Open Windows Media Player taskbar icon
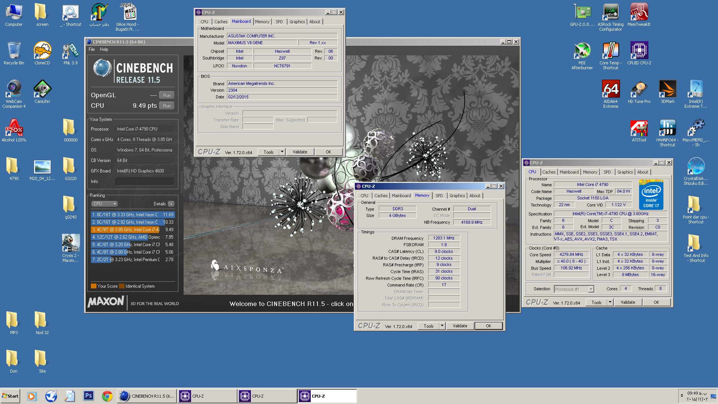This screenshot has width=718, height=404. pos(32,396)
